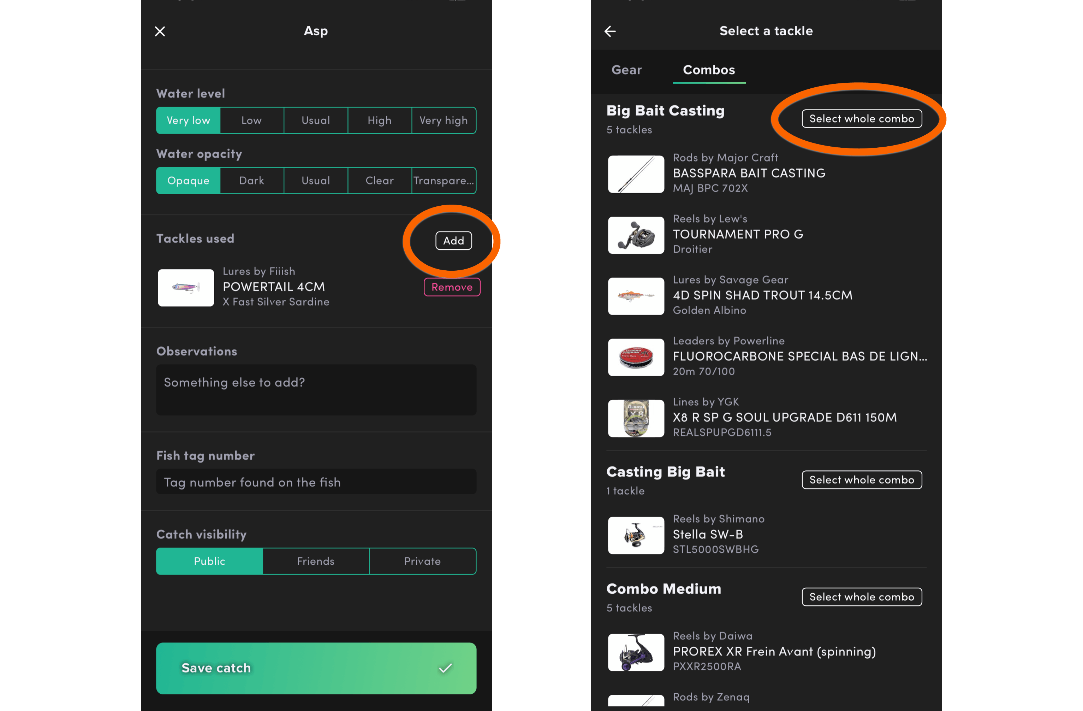This screenshot has width=1083, height=711.
Task: Switch to the Combos tab
Action: click(709, 70)
